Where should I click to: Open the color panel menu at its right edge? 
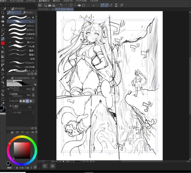[36, 132]
